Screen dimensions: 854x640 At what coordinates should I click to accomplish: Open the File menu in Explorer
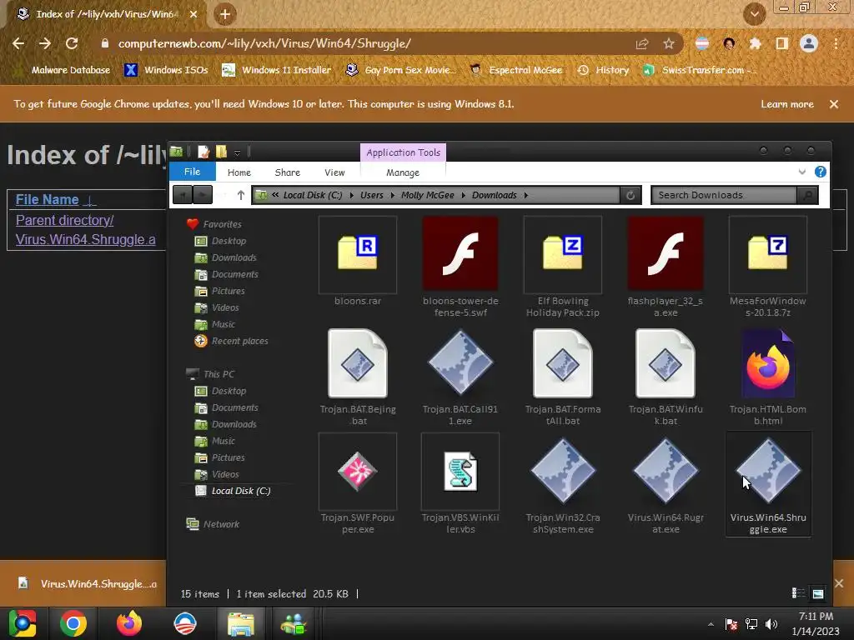[193, 172]
